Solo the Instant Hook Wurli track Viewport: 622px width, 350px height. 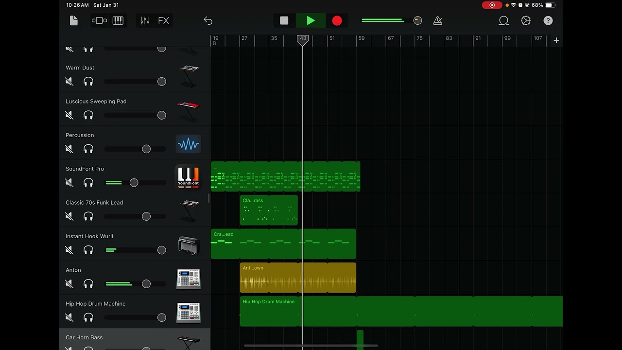coord(88,250)
